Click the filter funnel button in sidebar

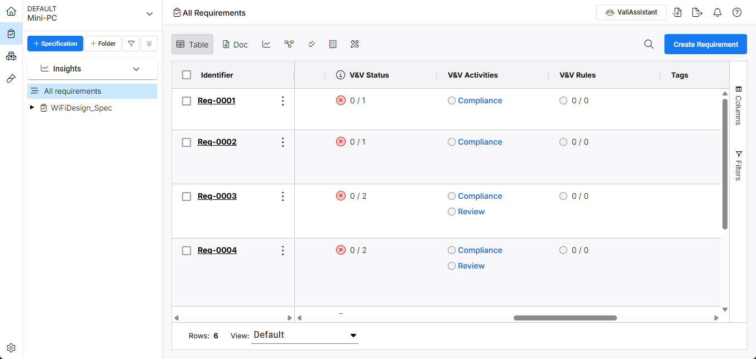(131, 44)
